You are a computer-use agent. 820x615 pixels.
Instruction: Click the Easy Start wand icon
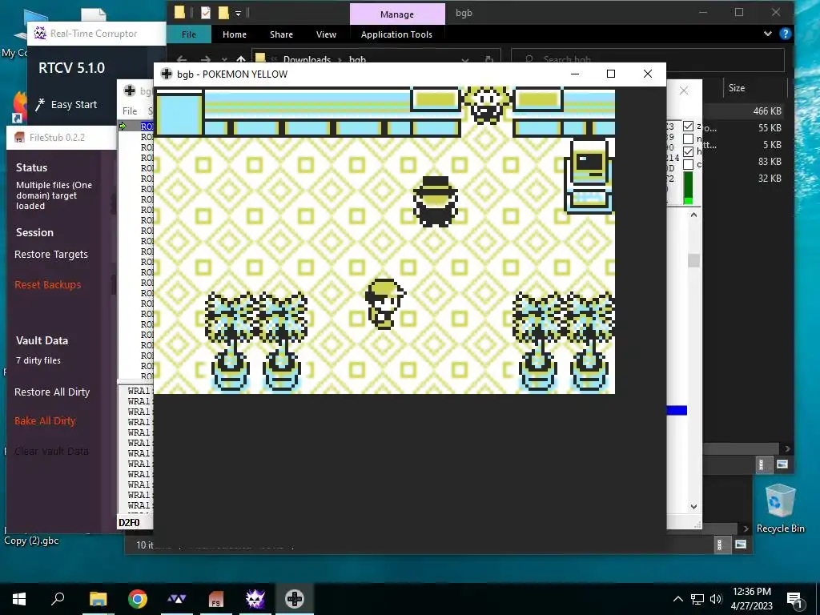tap(40, 105)
